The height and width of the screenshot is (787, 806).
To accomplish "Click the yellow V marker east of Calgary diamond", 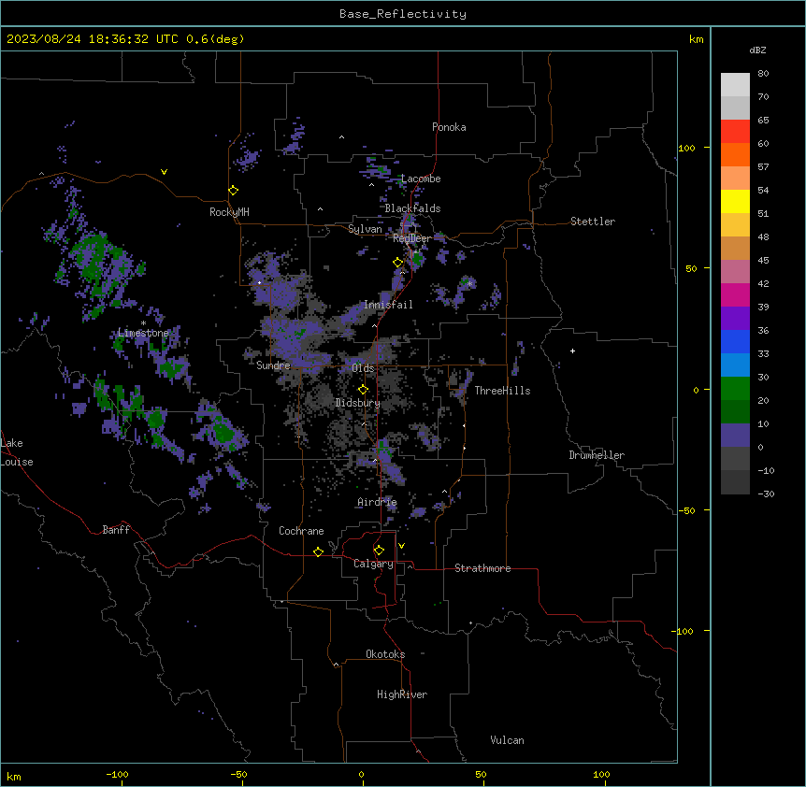I will pyautogui.click(x=401, y=546).
